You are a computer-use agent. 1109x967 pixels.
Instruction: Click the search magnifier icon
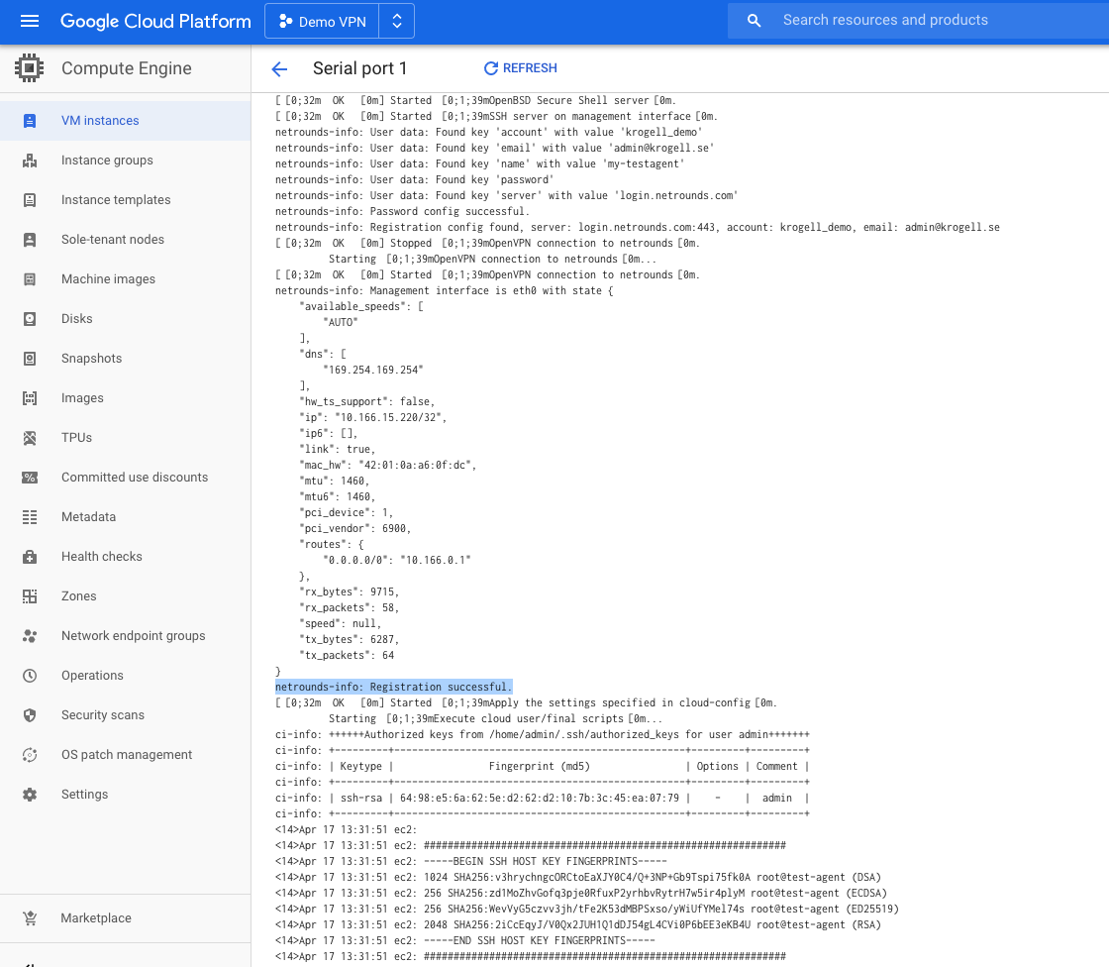[x=754, y=20]
